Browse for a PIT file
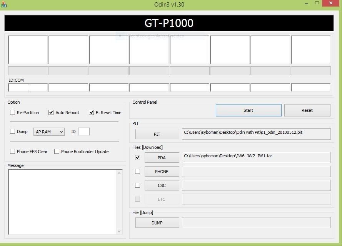342x246 pixels. pyautogui.click(x=157, y=134)
